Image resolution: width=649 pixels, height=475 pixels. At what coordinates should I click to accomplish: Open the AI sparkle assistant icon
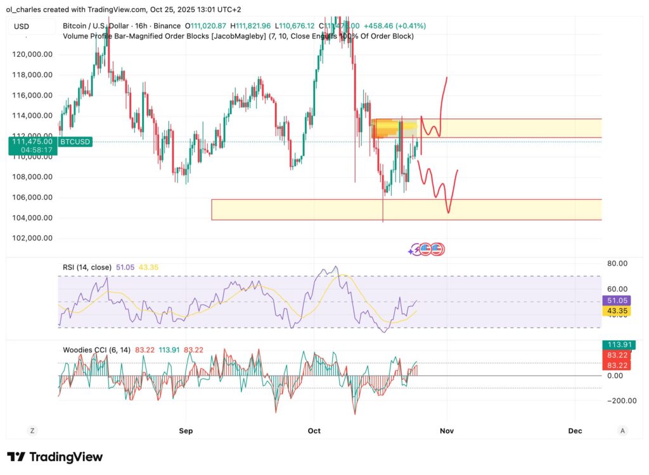[411, 250]
